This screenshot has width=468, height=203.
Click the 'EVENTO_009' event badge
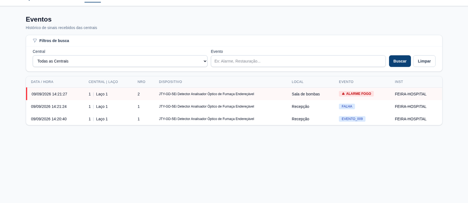click(352, 119)
